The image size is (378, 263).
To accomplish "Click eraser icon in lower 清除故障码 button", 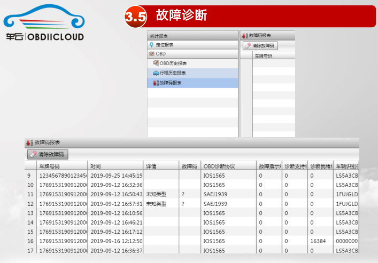I will coord(33,155).
